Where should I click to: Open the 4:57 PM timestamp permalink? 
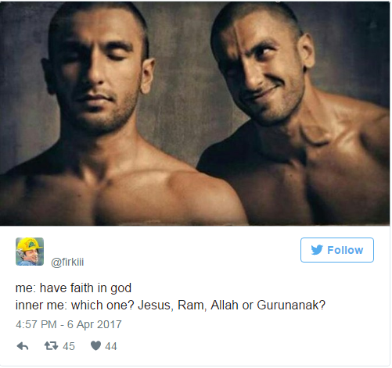(x=36, y=324)
